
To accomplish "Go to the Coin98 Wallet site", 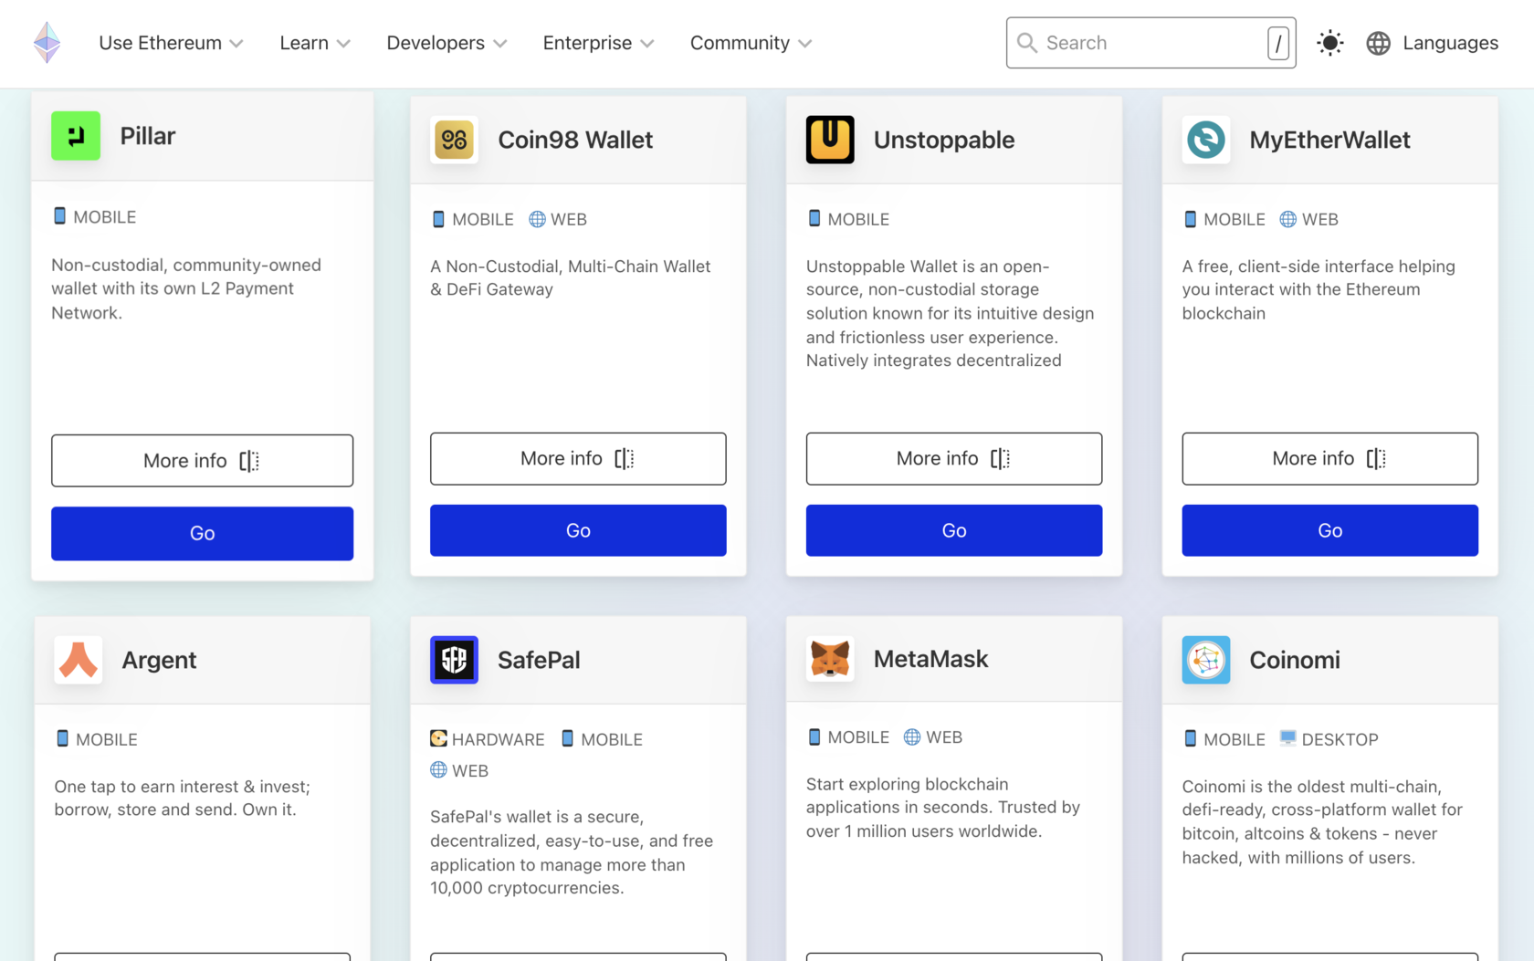I will (578, 530).
